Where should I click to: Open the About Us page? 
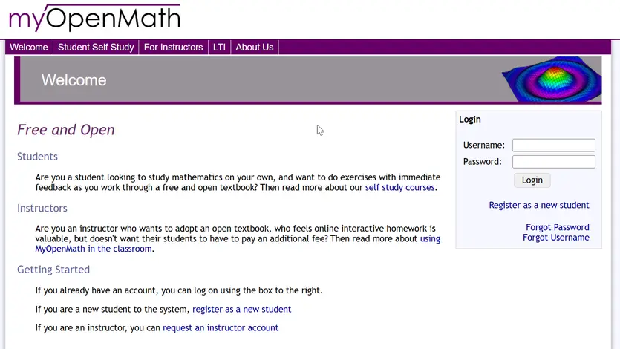pos(254,47)
